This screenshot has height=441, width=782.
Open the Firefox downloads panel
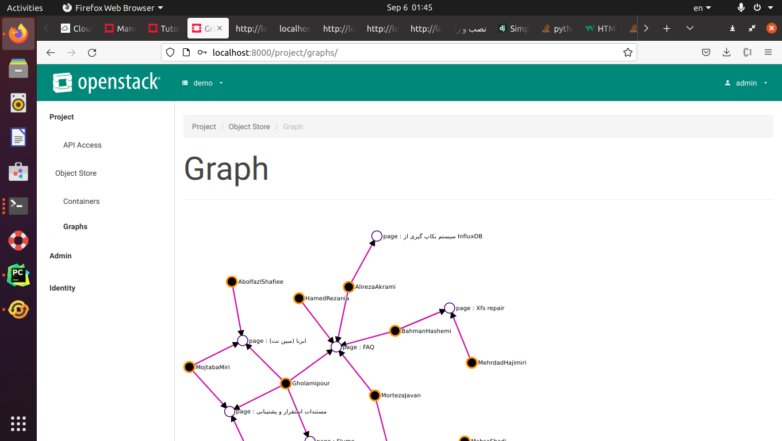pos(727,52)
